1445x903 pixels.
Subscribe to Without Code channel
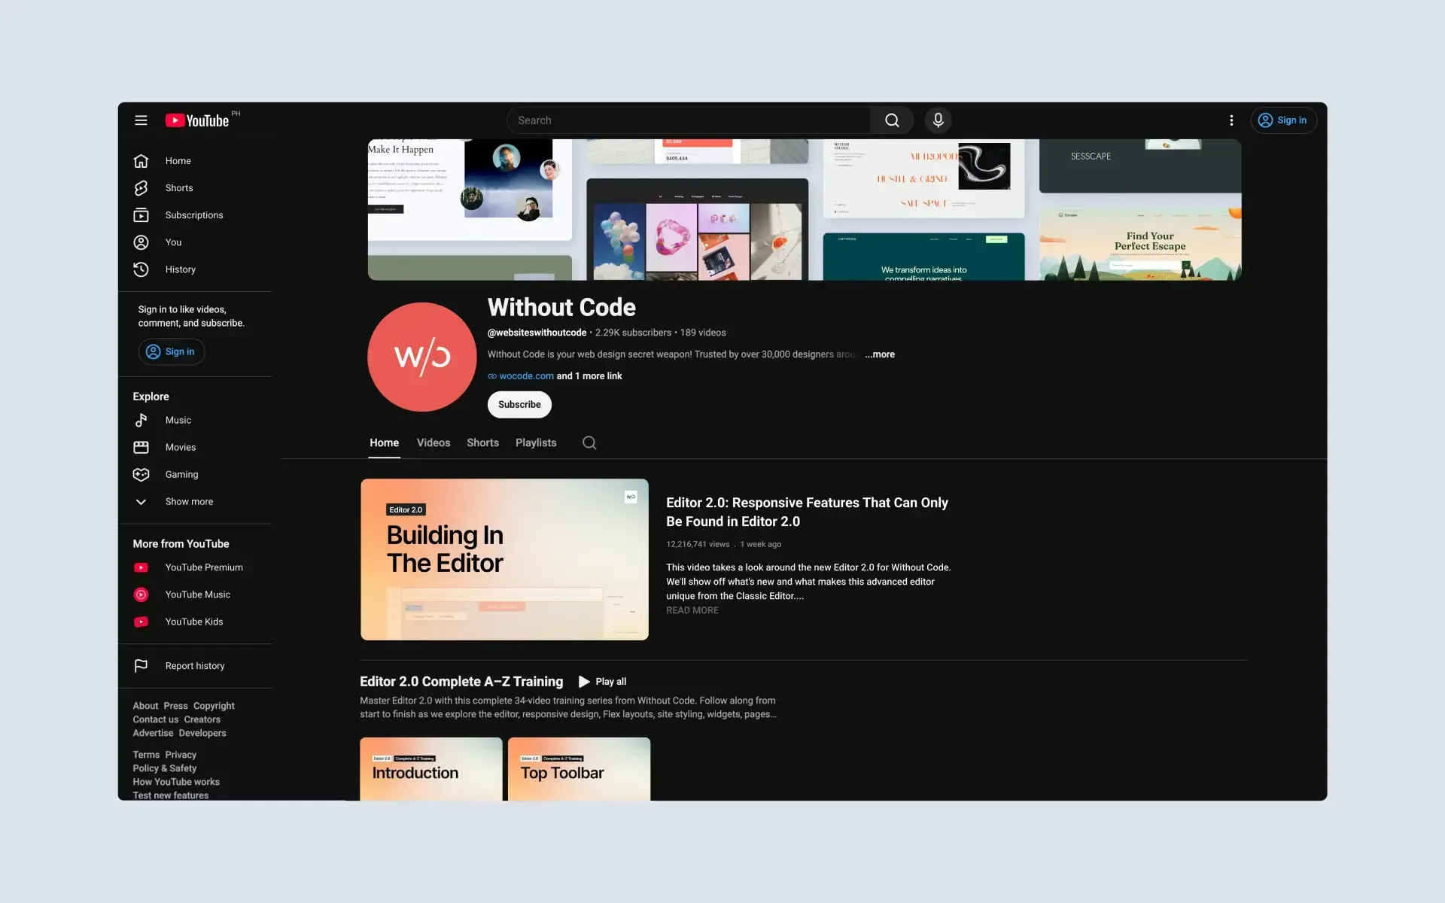(x=519, y=405)
